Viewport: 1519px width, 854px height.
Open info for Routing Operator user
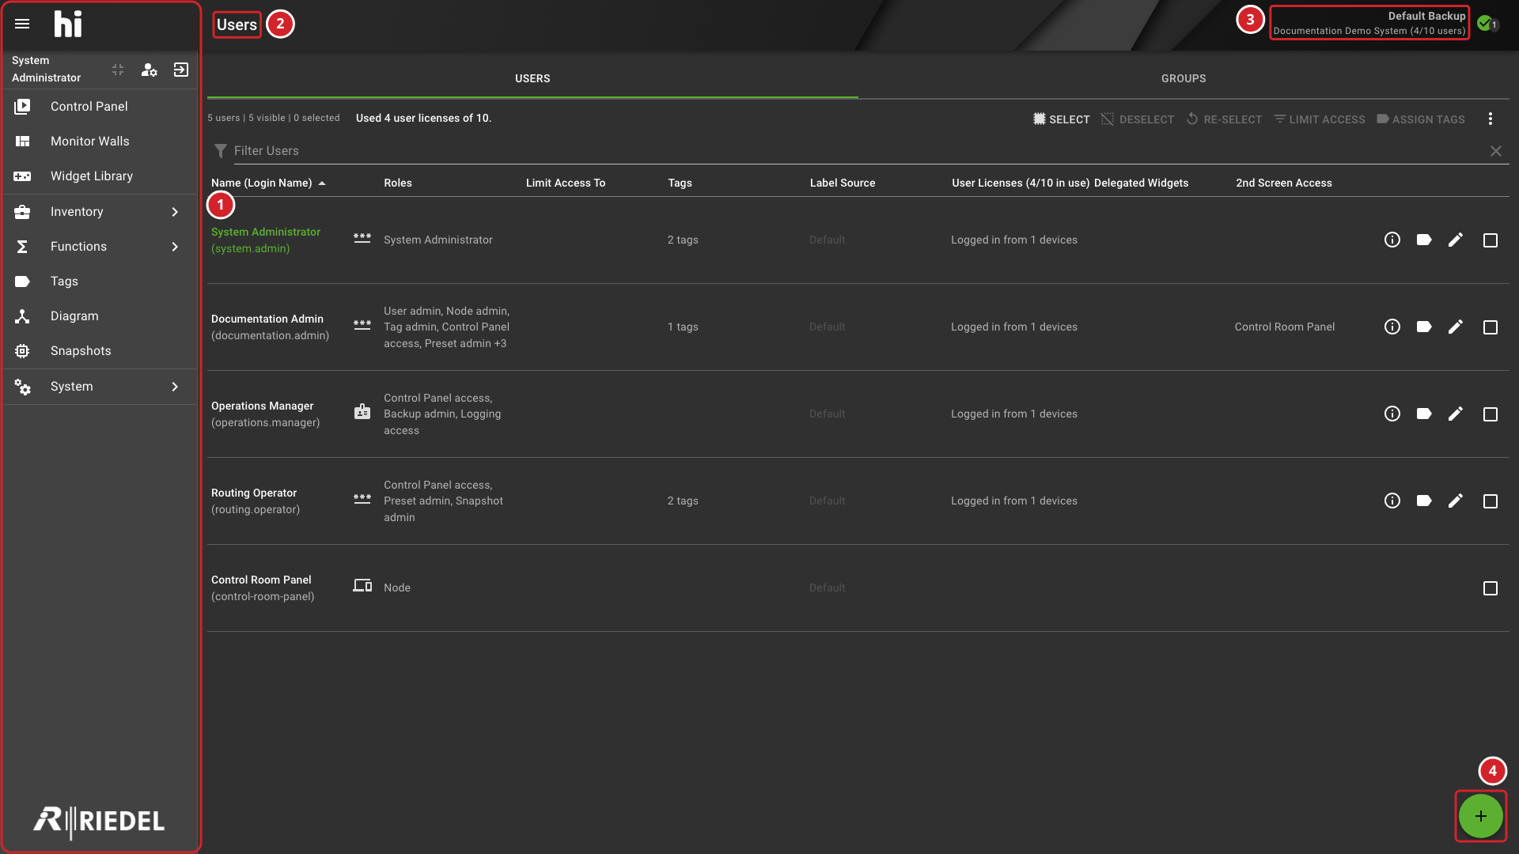click(x=1392, y=501)
